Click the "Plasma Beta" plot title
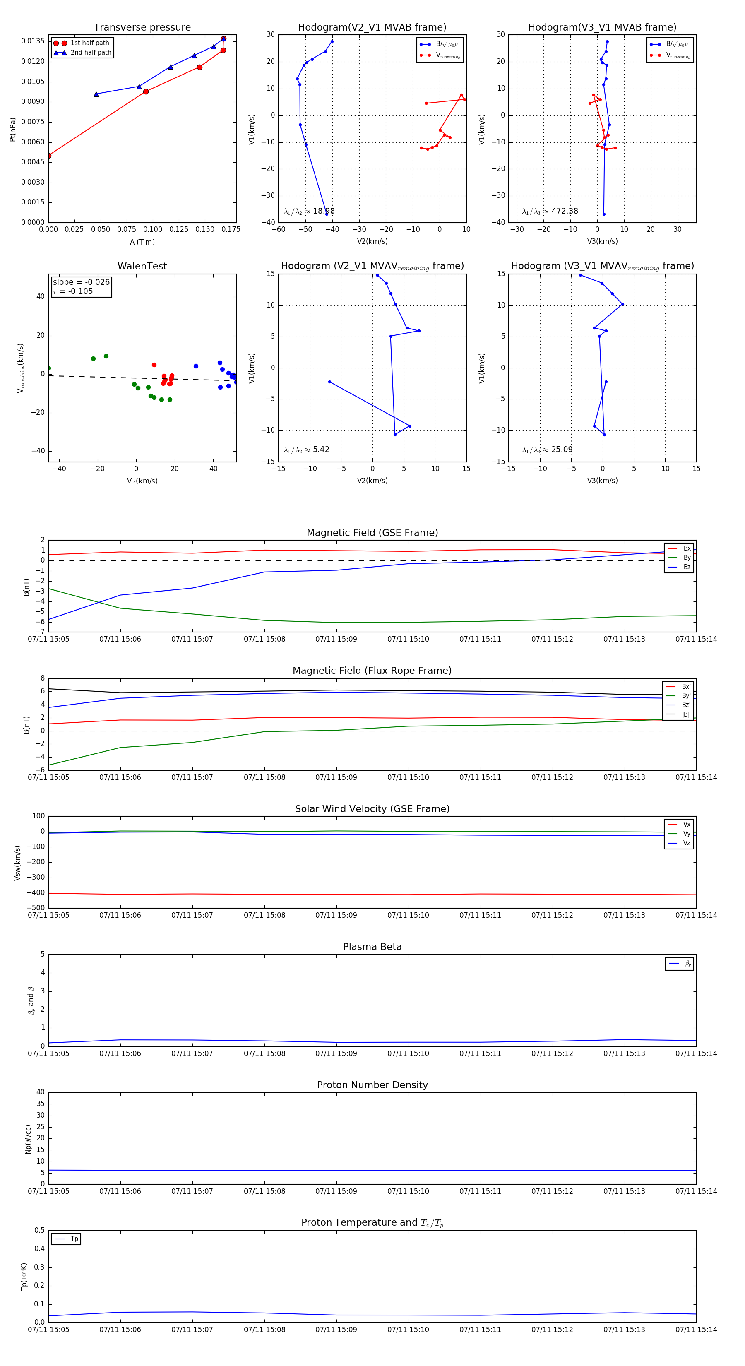The height and width of the screenshot is (1366, 745). tap(372, 947)
